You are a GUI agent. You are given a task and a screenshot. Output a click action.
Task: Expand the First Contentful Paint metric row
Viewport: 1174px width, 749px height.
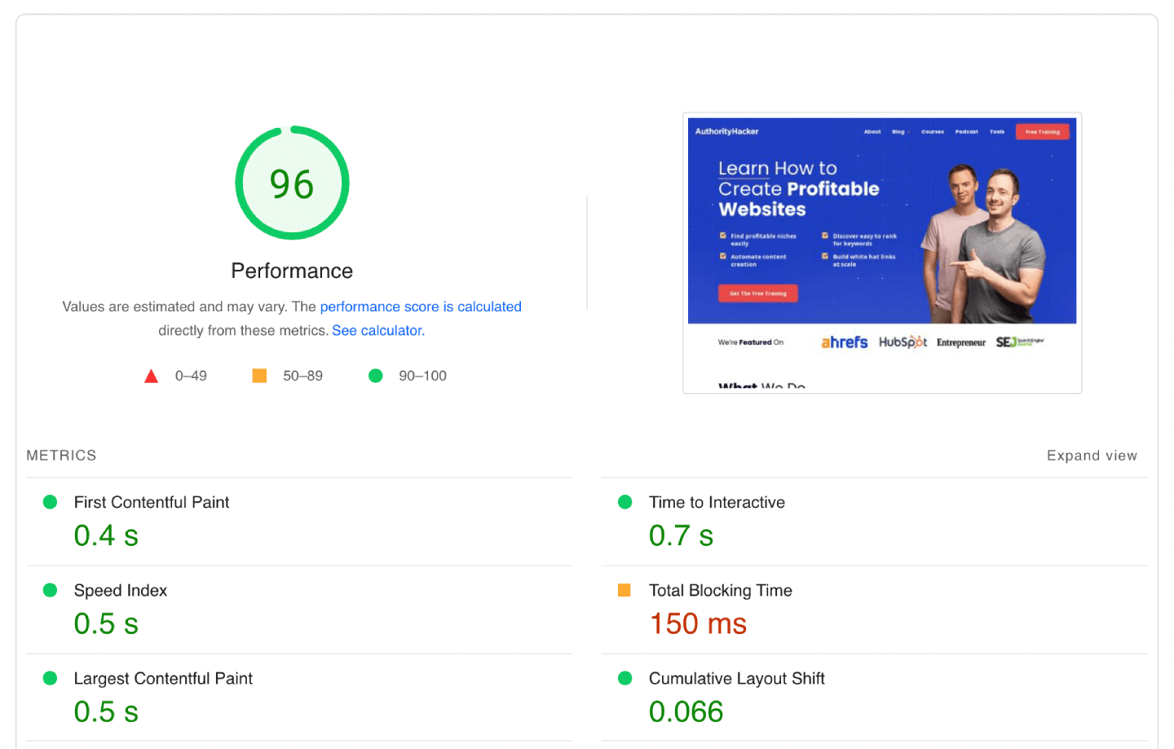click(x=152, y=502)
